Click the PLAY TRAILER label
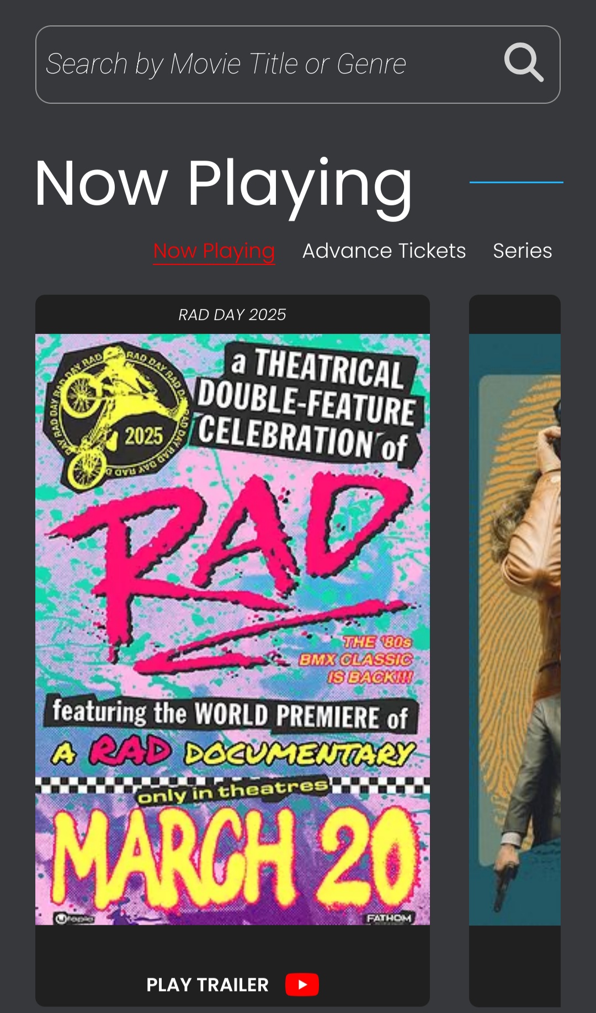 207,985
